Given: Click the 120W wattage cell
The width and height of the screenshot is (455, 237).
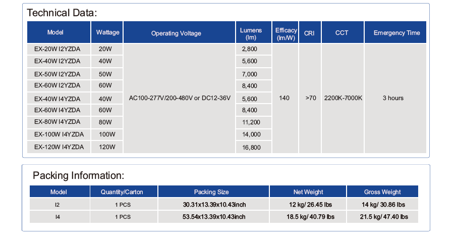Looking at the screenshot, I should point(107,147).
